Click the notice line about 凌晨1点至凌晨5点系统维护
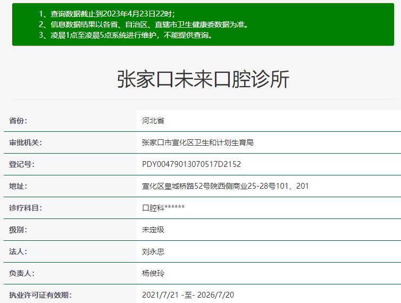The width and height of the screenshot is (401, 303). pos(126,35)
